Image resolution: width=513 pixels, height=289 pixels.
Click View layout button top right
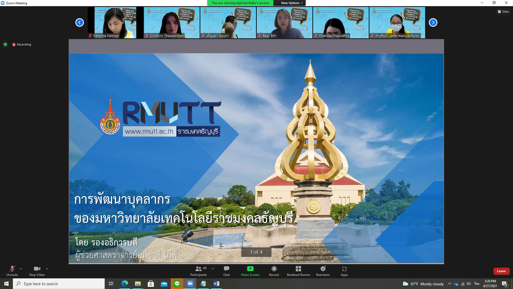(503, 12)
